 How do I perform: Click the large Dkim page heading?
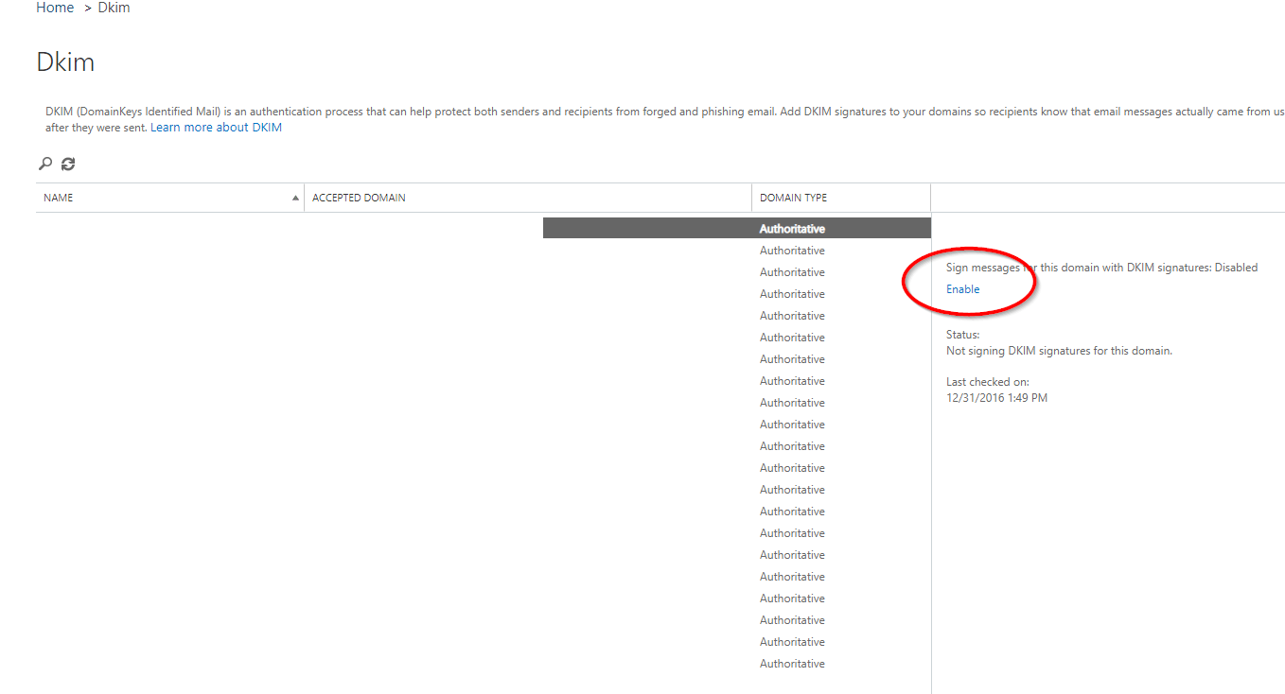[x=65, y=62]
